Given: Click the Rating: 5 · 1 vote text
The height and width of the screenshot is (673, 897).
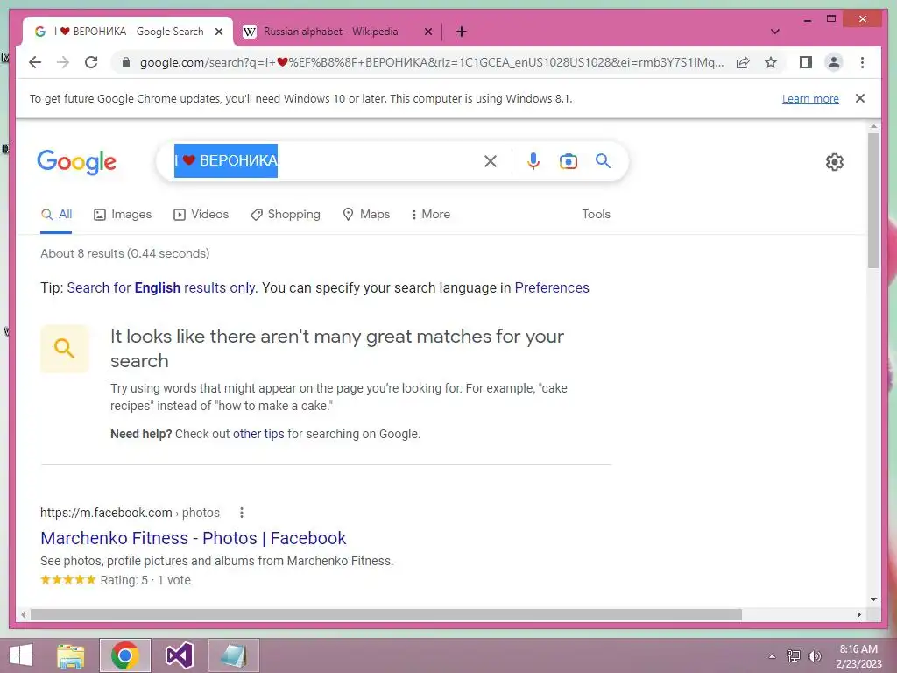Looking at the screenshot, I should pos(145,580).
